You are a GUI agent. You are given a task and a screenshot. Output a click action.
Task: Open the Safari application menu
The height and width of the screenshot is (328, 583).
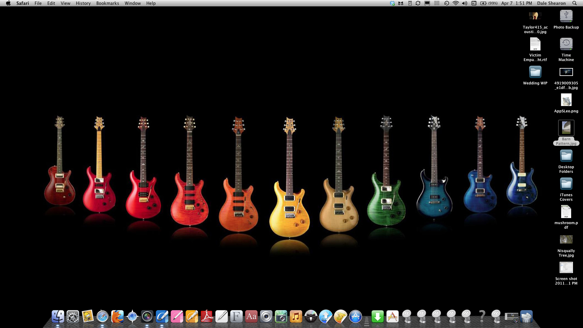point(22,3)
